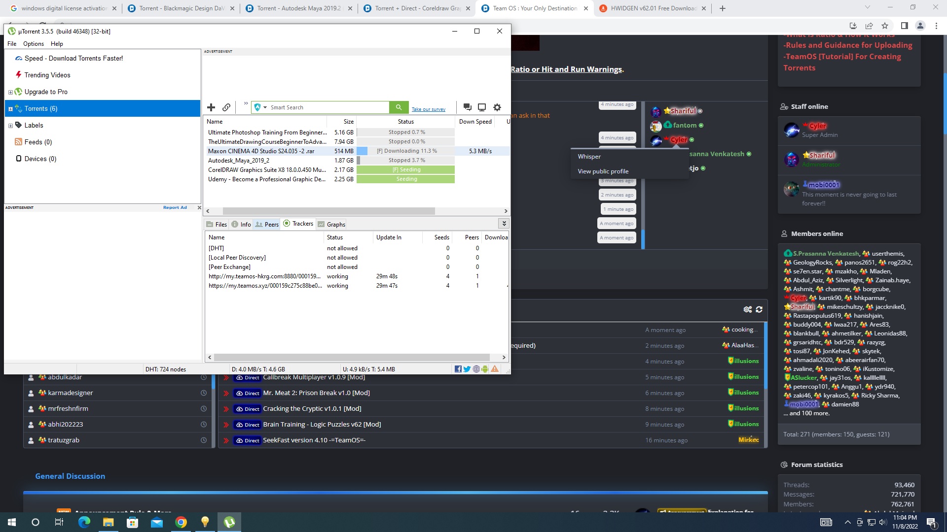Click the warning triangle icon in status bar
The image size is (947, 532).
[x=495, y=369]
